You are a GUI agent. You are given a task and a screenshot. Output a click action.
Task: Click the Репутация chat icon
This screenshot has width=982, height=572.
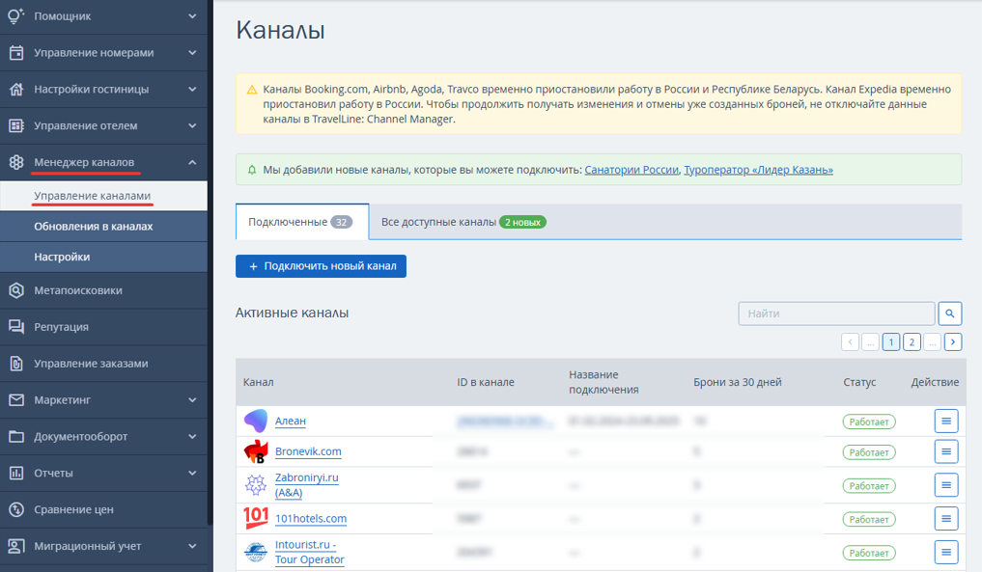click(x=16, y=327)
